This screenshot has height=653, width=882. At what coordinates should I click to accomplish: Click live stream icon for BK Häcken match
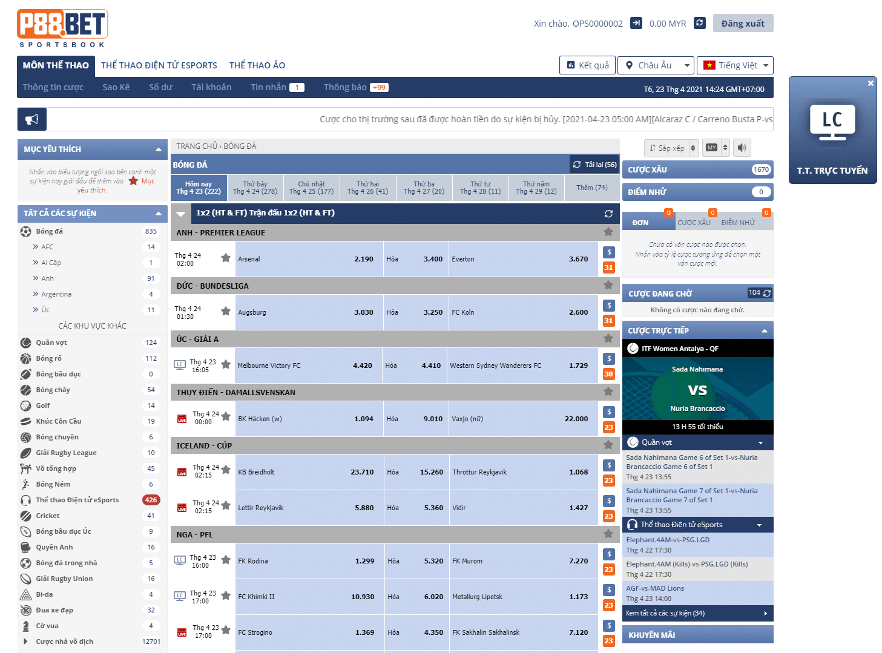(x=182, y=418)
